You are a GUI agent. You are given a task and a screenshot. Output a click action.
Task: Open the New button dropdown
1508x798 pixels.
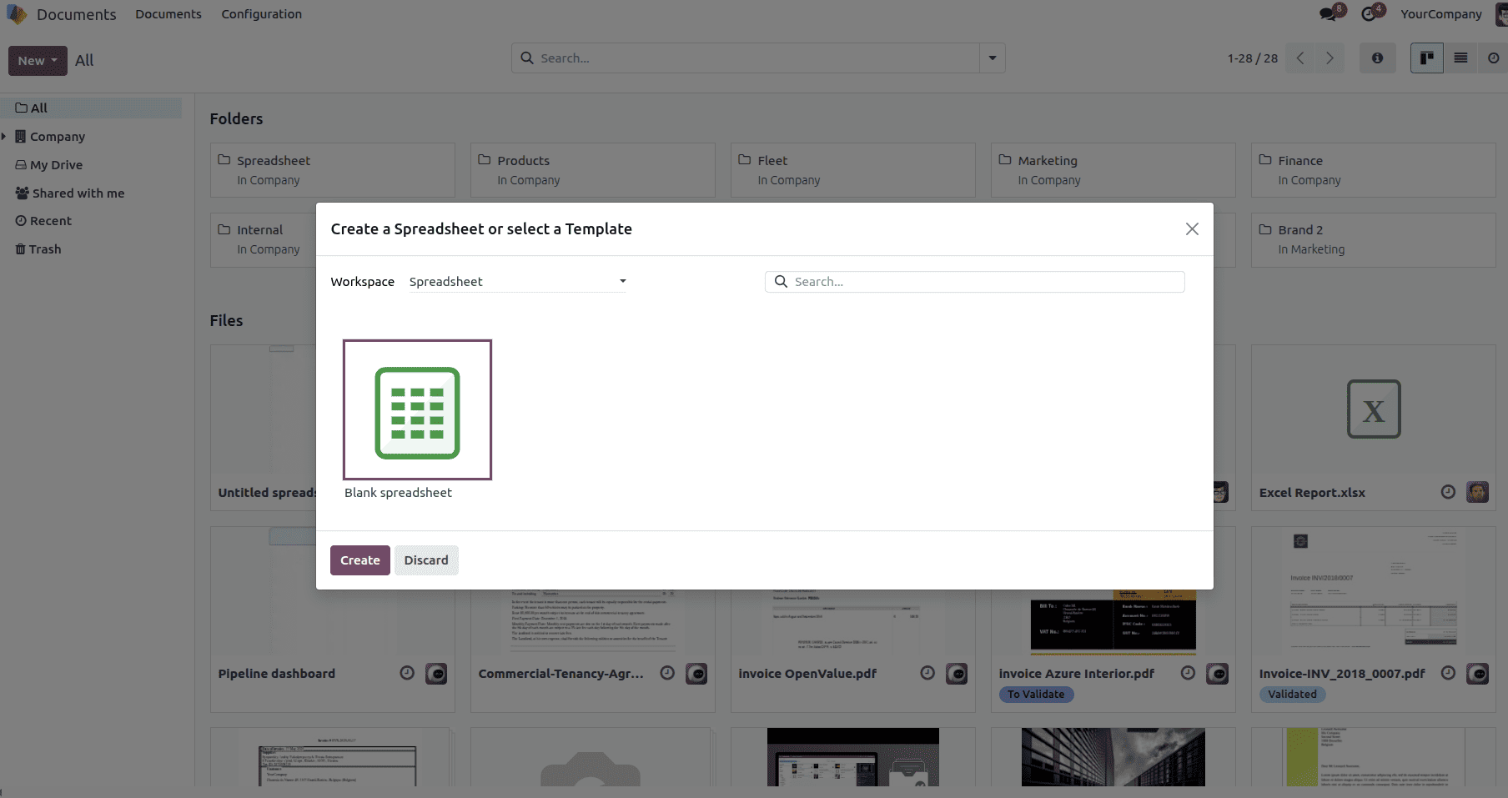coord(38,61)
